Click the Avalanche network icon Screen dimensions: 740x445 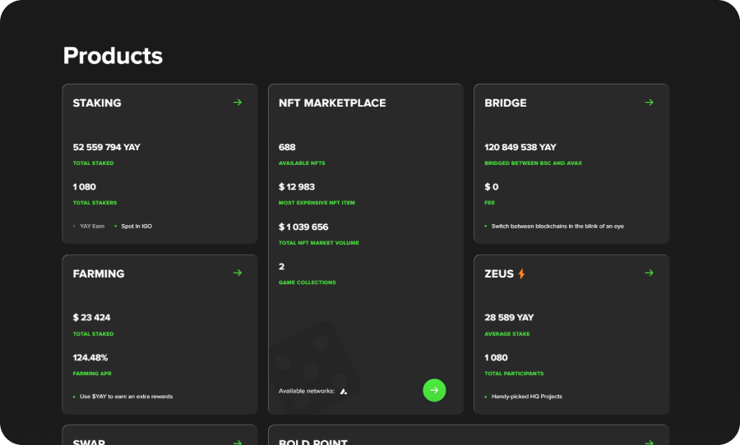(x=344, y=392)
